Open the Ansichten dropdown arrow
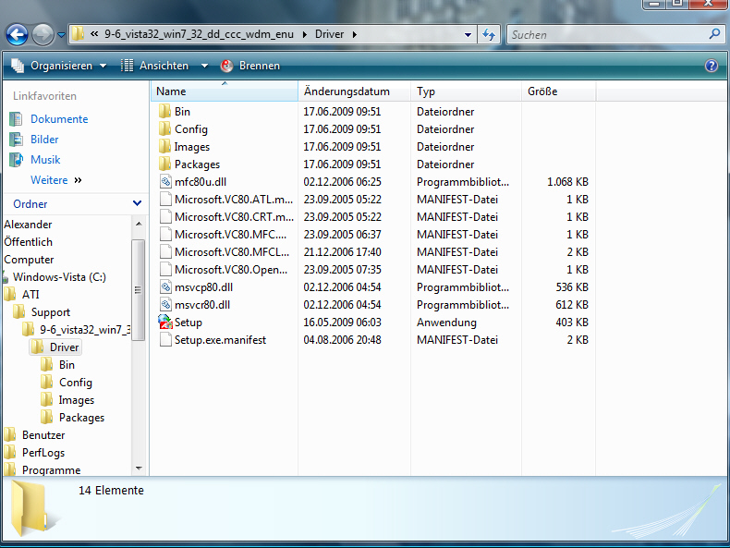Screen dimensions: 730x548 coord(204,66)
